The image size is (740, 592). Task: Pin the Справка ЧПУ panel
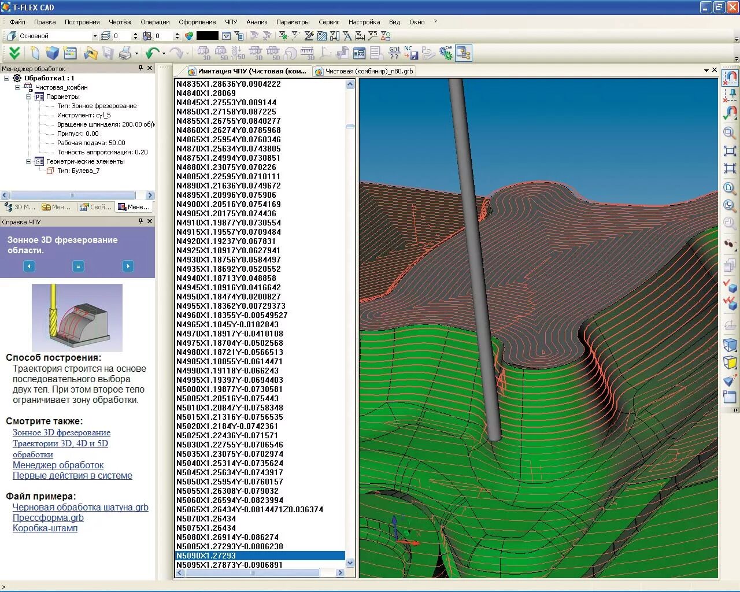[x=140, y=221]
